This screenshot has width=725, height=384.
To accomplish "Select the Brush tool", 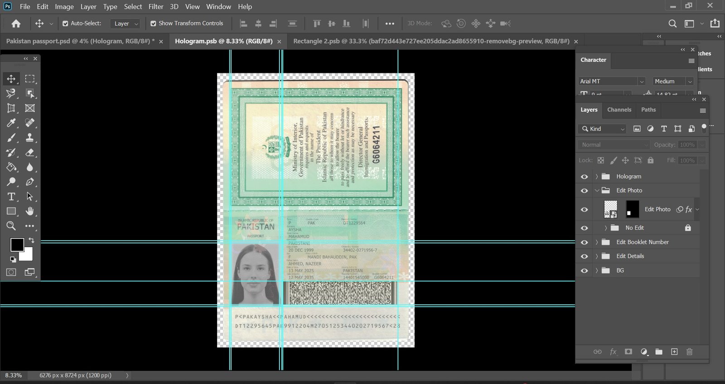I will click(x=11, y=138).
